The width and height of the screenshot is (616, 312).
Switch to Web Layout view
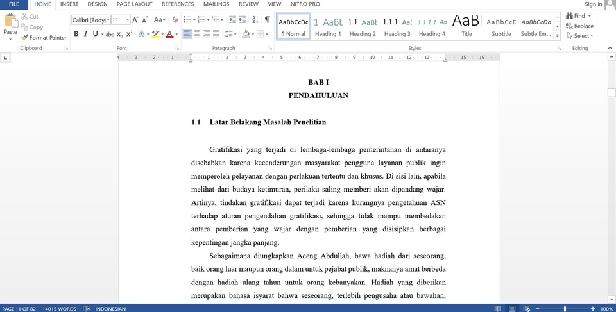point(527,309)
